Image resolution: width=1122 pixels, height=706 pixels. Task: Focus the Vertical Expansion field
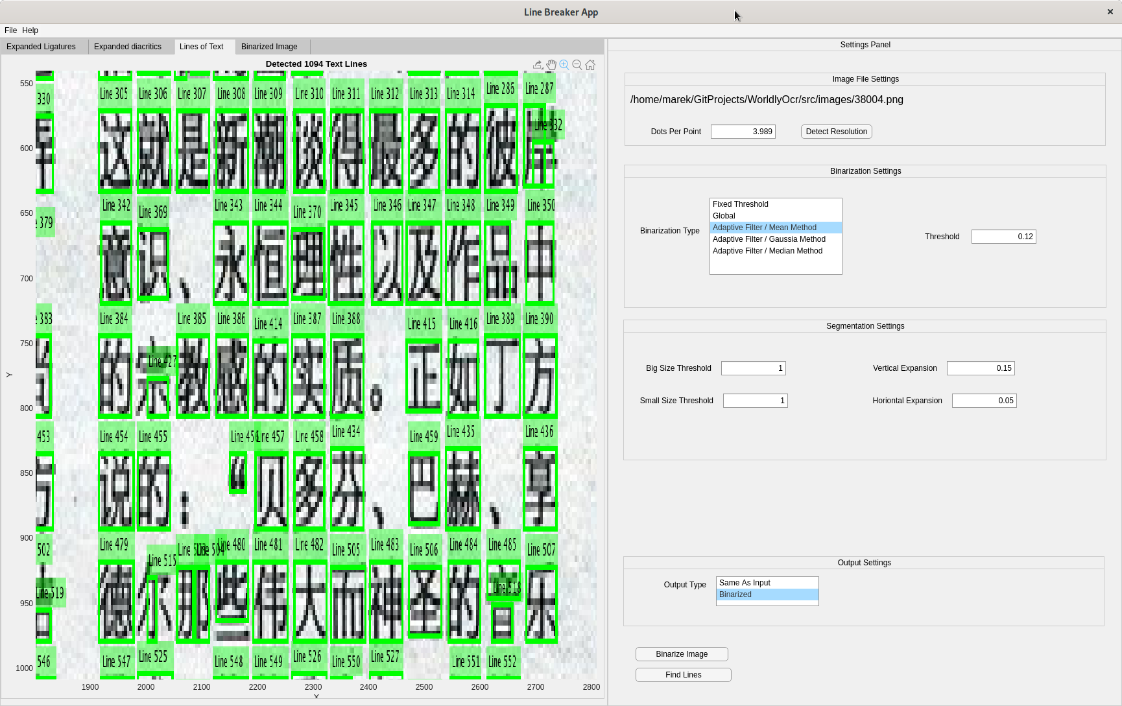[981, 368]
